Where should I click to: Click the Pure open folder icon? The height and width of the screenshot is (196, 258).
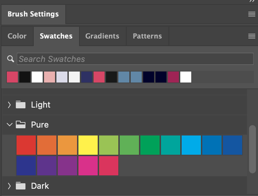coord(21,124)
